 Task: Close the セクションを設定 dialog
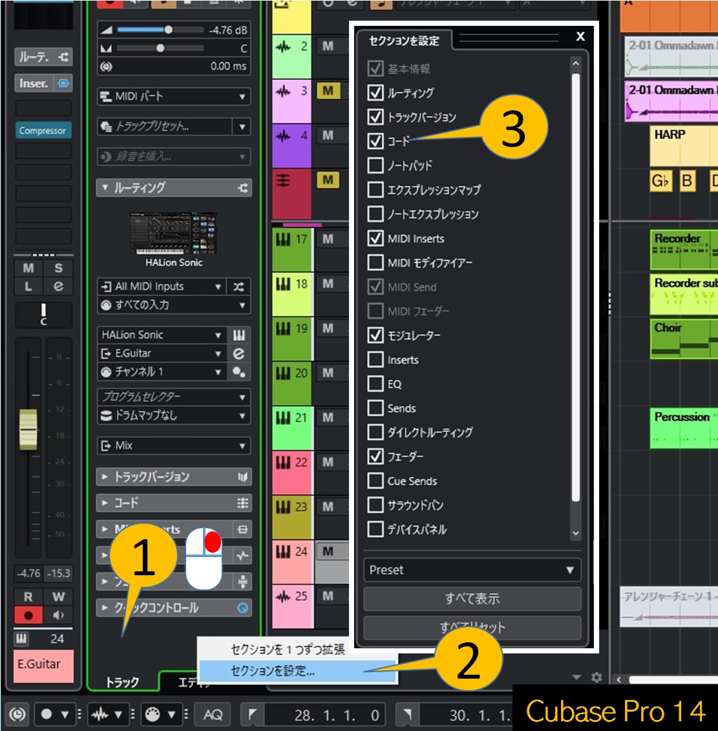click(x=580, y=36)
